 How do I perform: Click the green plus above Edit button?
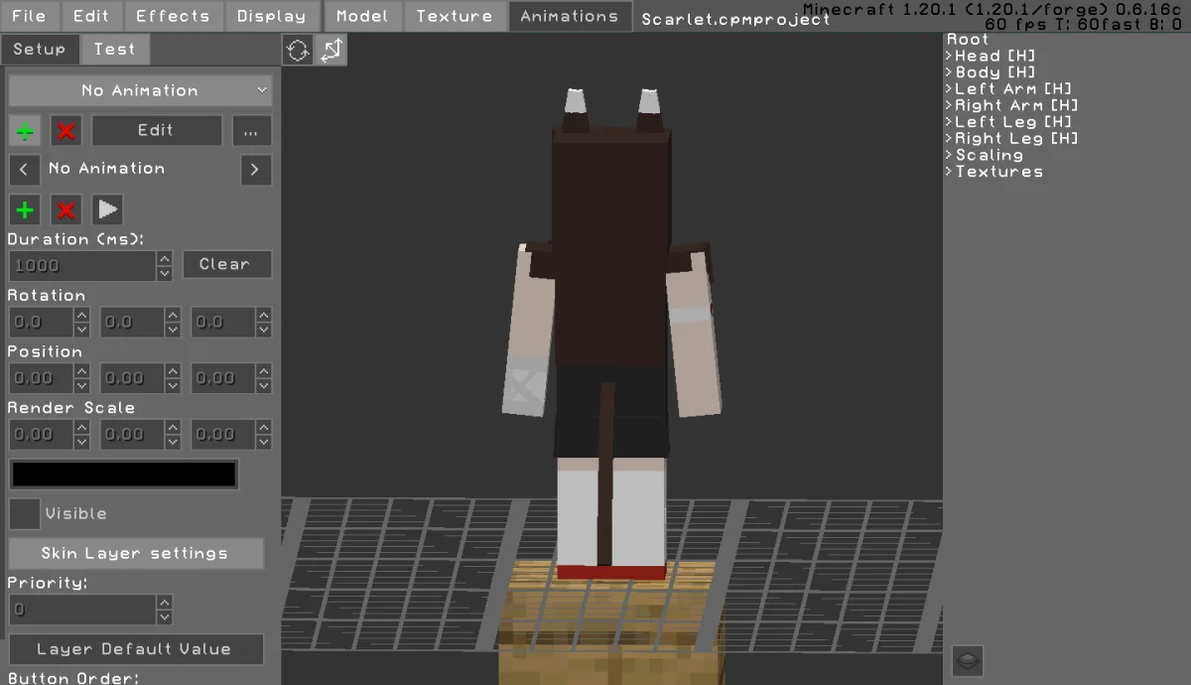coord(25,131)
